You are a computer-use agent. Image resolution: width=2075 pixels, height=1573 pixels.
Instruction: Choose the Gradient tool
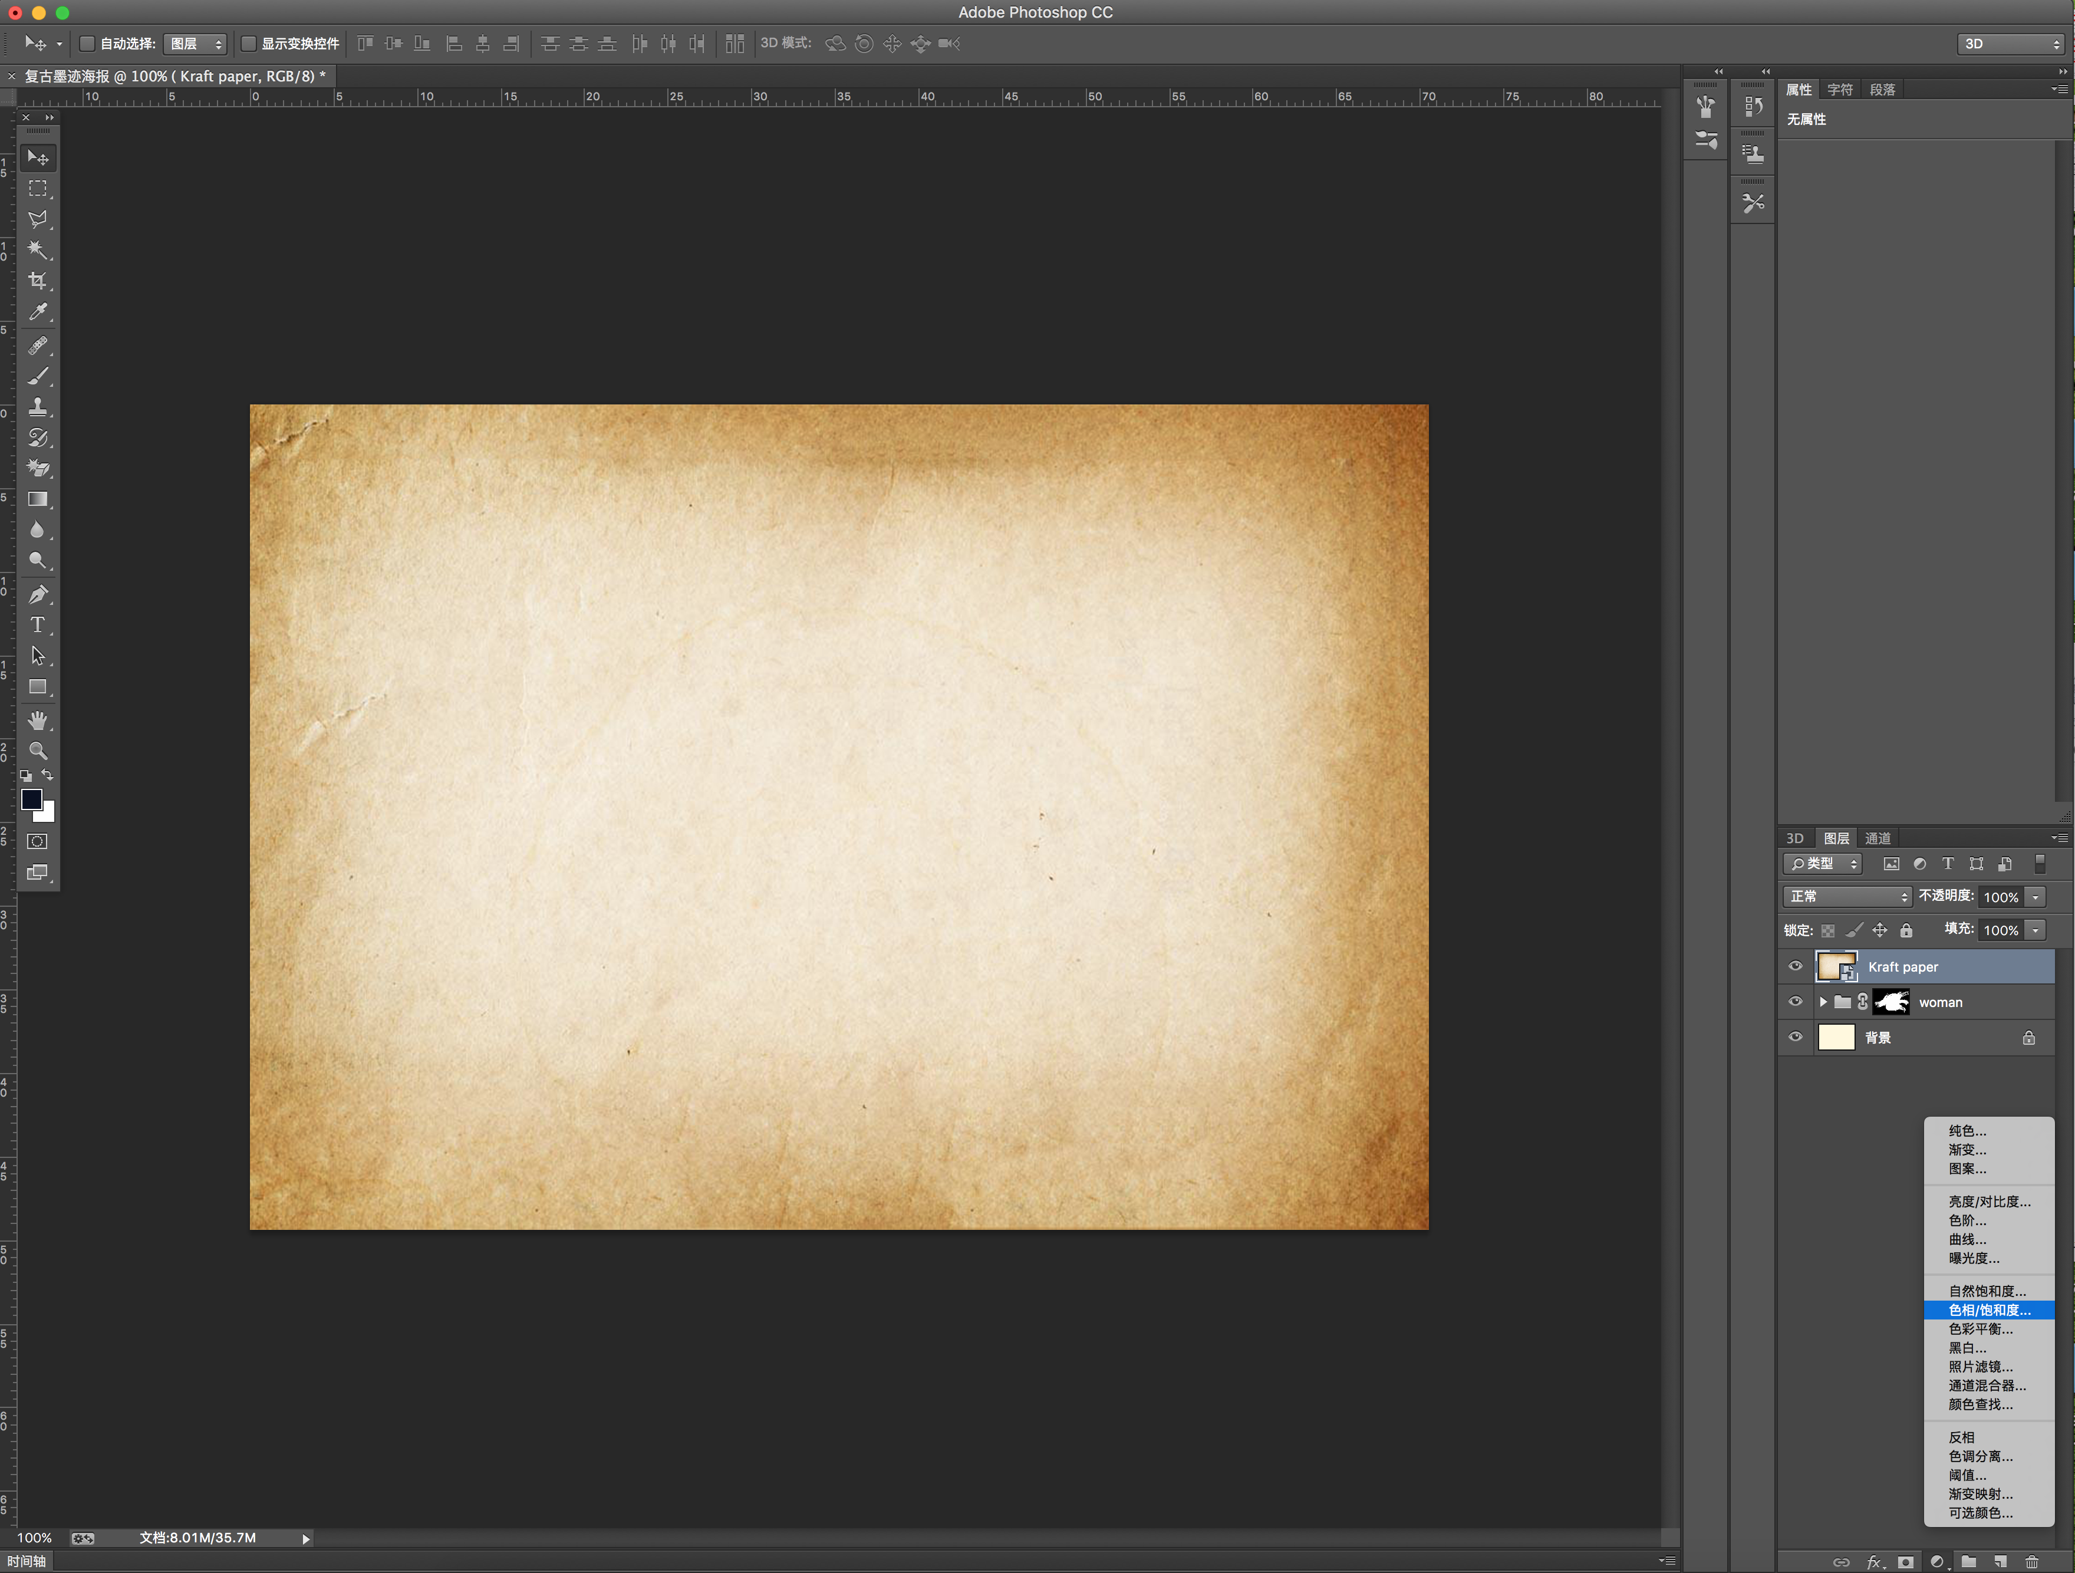[x=38, y=499]
